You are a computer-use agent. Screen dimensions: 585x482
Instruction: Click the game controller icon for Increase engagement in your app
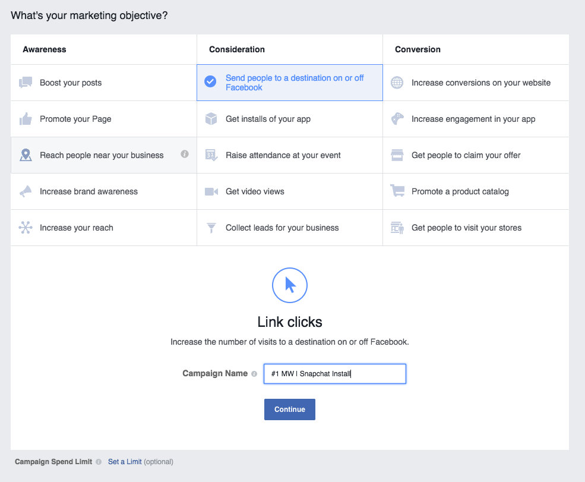(397, 119)
